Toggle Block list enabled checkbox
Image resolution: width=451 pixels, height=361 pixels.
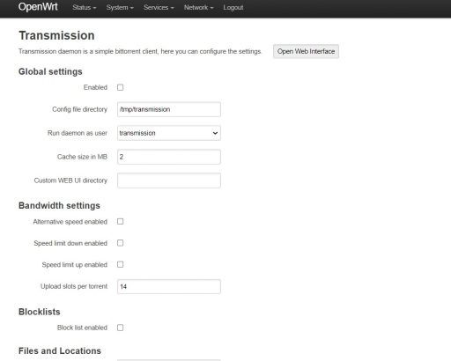click(x=120, y=328)
